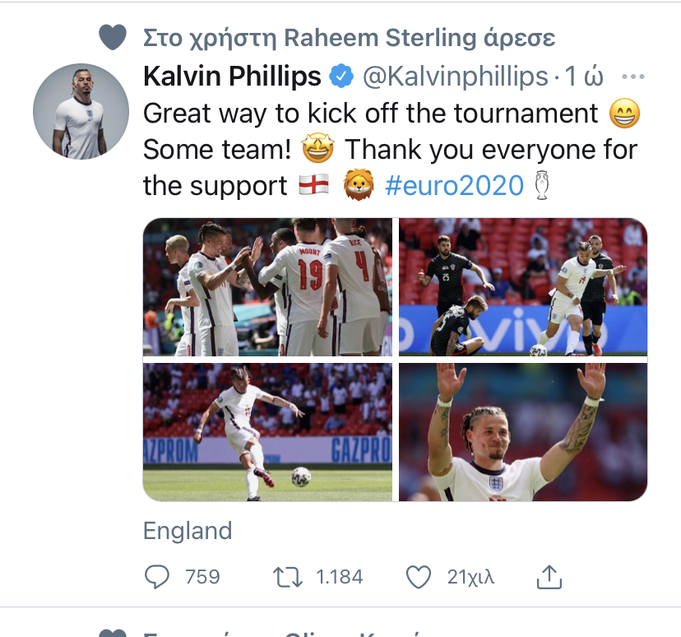Image resolution: width=681 pixels, height=637 pixels.
Task: Tap the blue verified badge
Action: pyautogui.click(x=340, y=77)
